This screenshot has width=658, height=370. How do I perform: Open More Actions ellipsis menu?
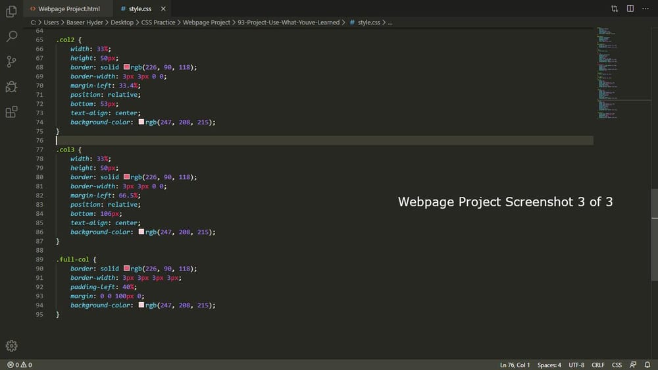pos(645,9)
